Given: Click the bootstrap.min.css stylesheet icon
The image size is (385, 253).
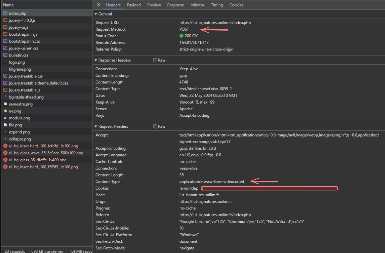Looking at the screenshot, I should click(x=5, y=41).
